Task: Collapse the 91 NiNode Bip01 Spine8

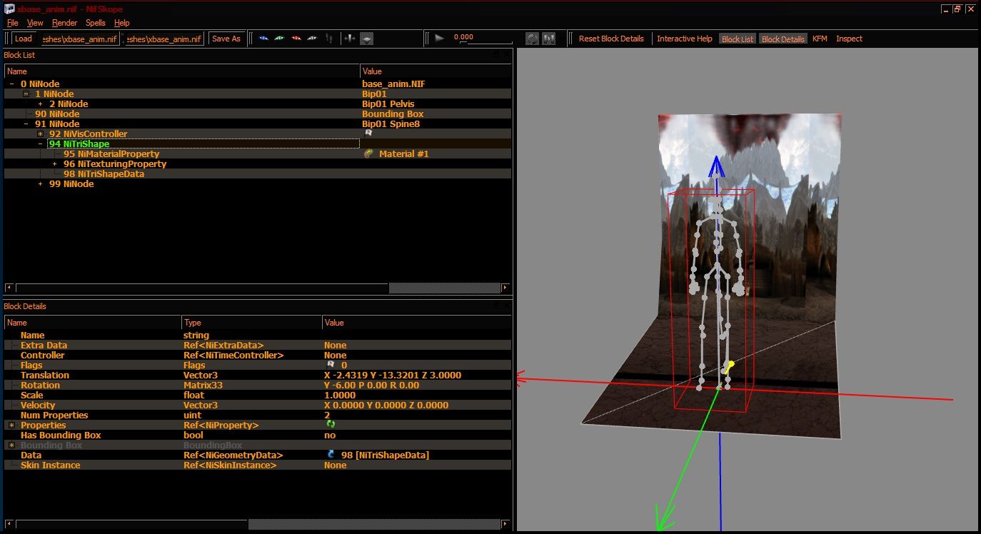Action: [x=26, y=124]
